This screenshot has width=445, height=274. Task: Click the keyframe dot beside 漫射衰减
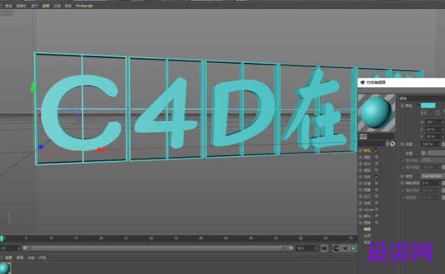click(402, 183)
